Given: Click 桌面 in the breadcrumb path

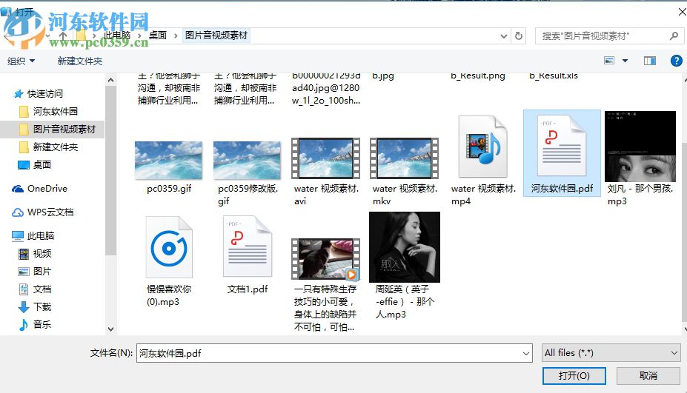Looking at the screenshot, I should click(x=157, y=36).
